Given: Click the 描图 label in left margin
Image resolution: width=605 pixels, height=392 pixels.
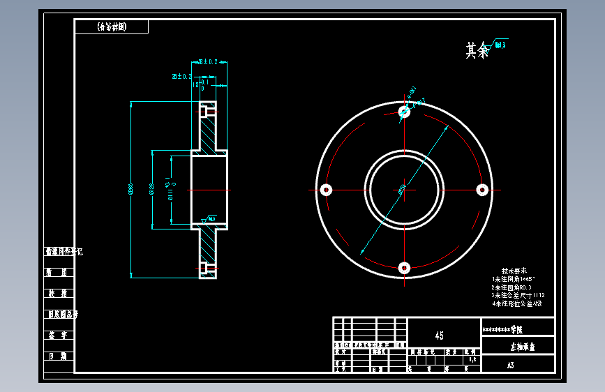Looking at the screenshot, I should (57, 273).
